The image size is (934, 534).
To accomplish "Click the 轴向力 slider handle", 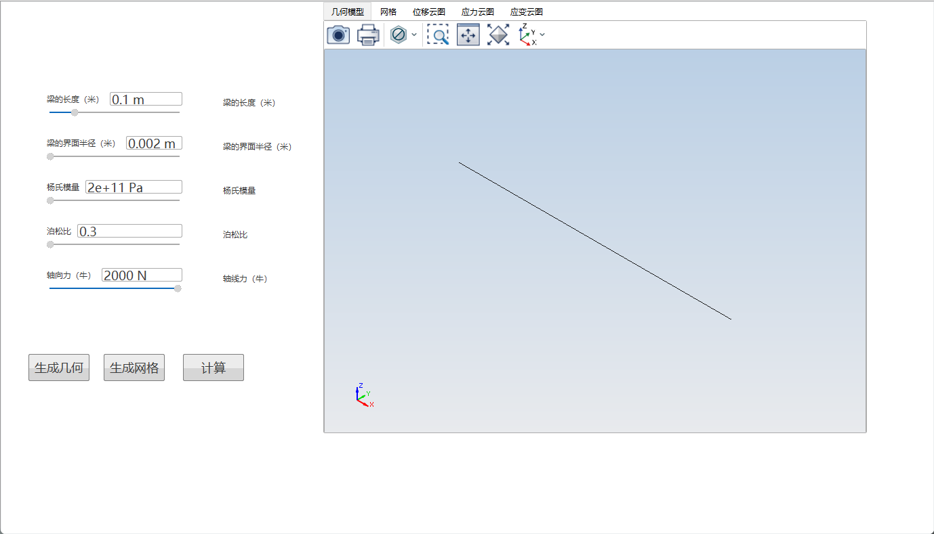I will [178, 288].
